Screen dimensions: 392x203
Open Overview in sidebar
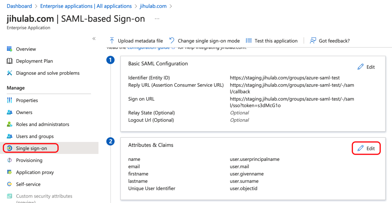point(26,49)
